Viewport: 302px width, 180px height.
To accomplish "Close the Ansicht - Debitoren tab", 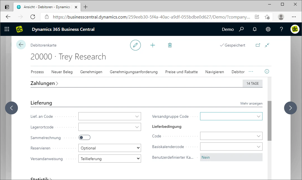I will tap(76, 7).
